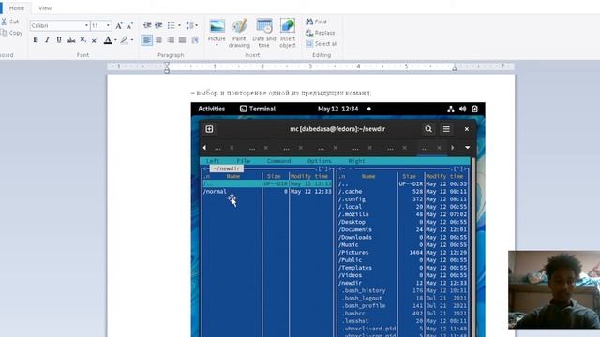Apply subscript formatting
This screenshot has height=337, width=600.
tap(83, 39)
